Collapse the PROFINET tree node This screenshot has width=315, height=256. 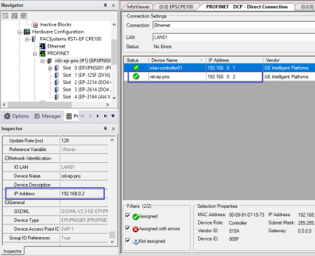[x=35, y=54]
